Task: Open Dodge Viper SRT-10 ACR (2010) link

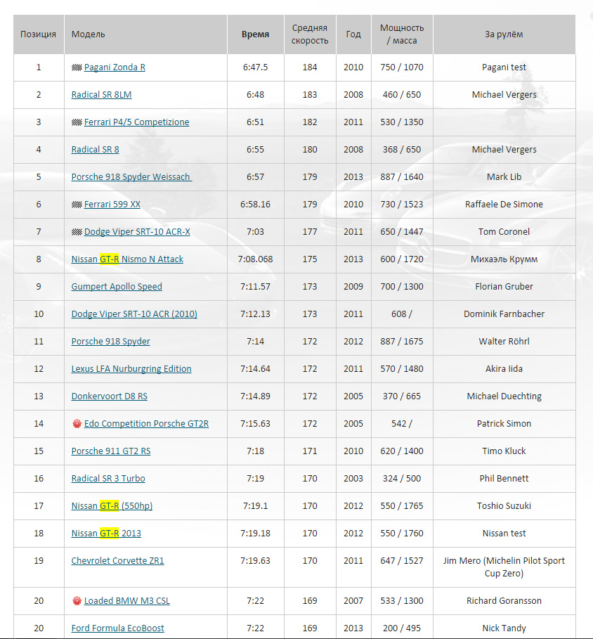Action: tap(134, 314)
